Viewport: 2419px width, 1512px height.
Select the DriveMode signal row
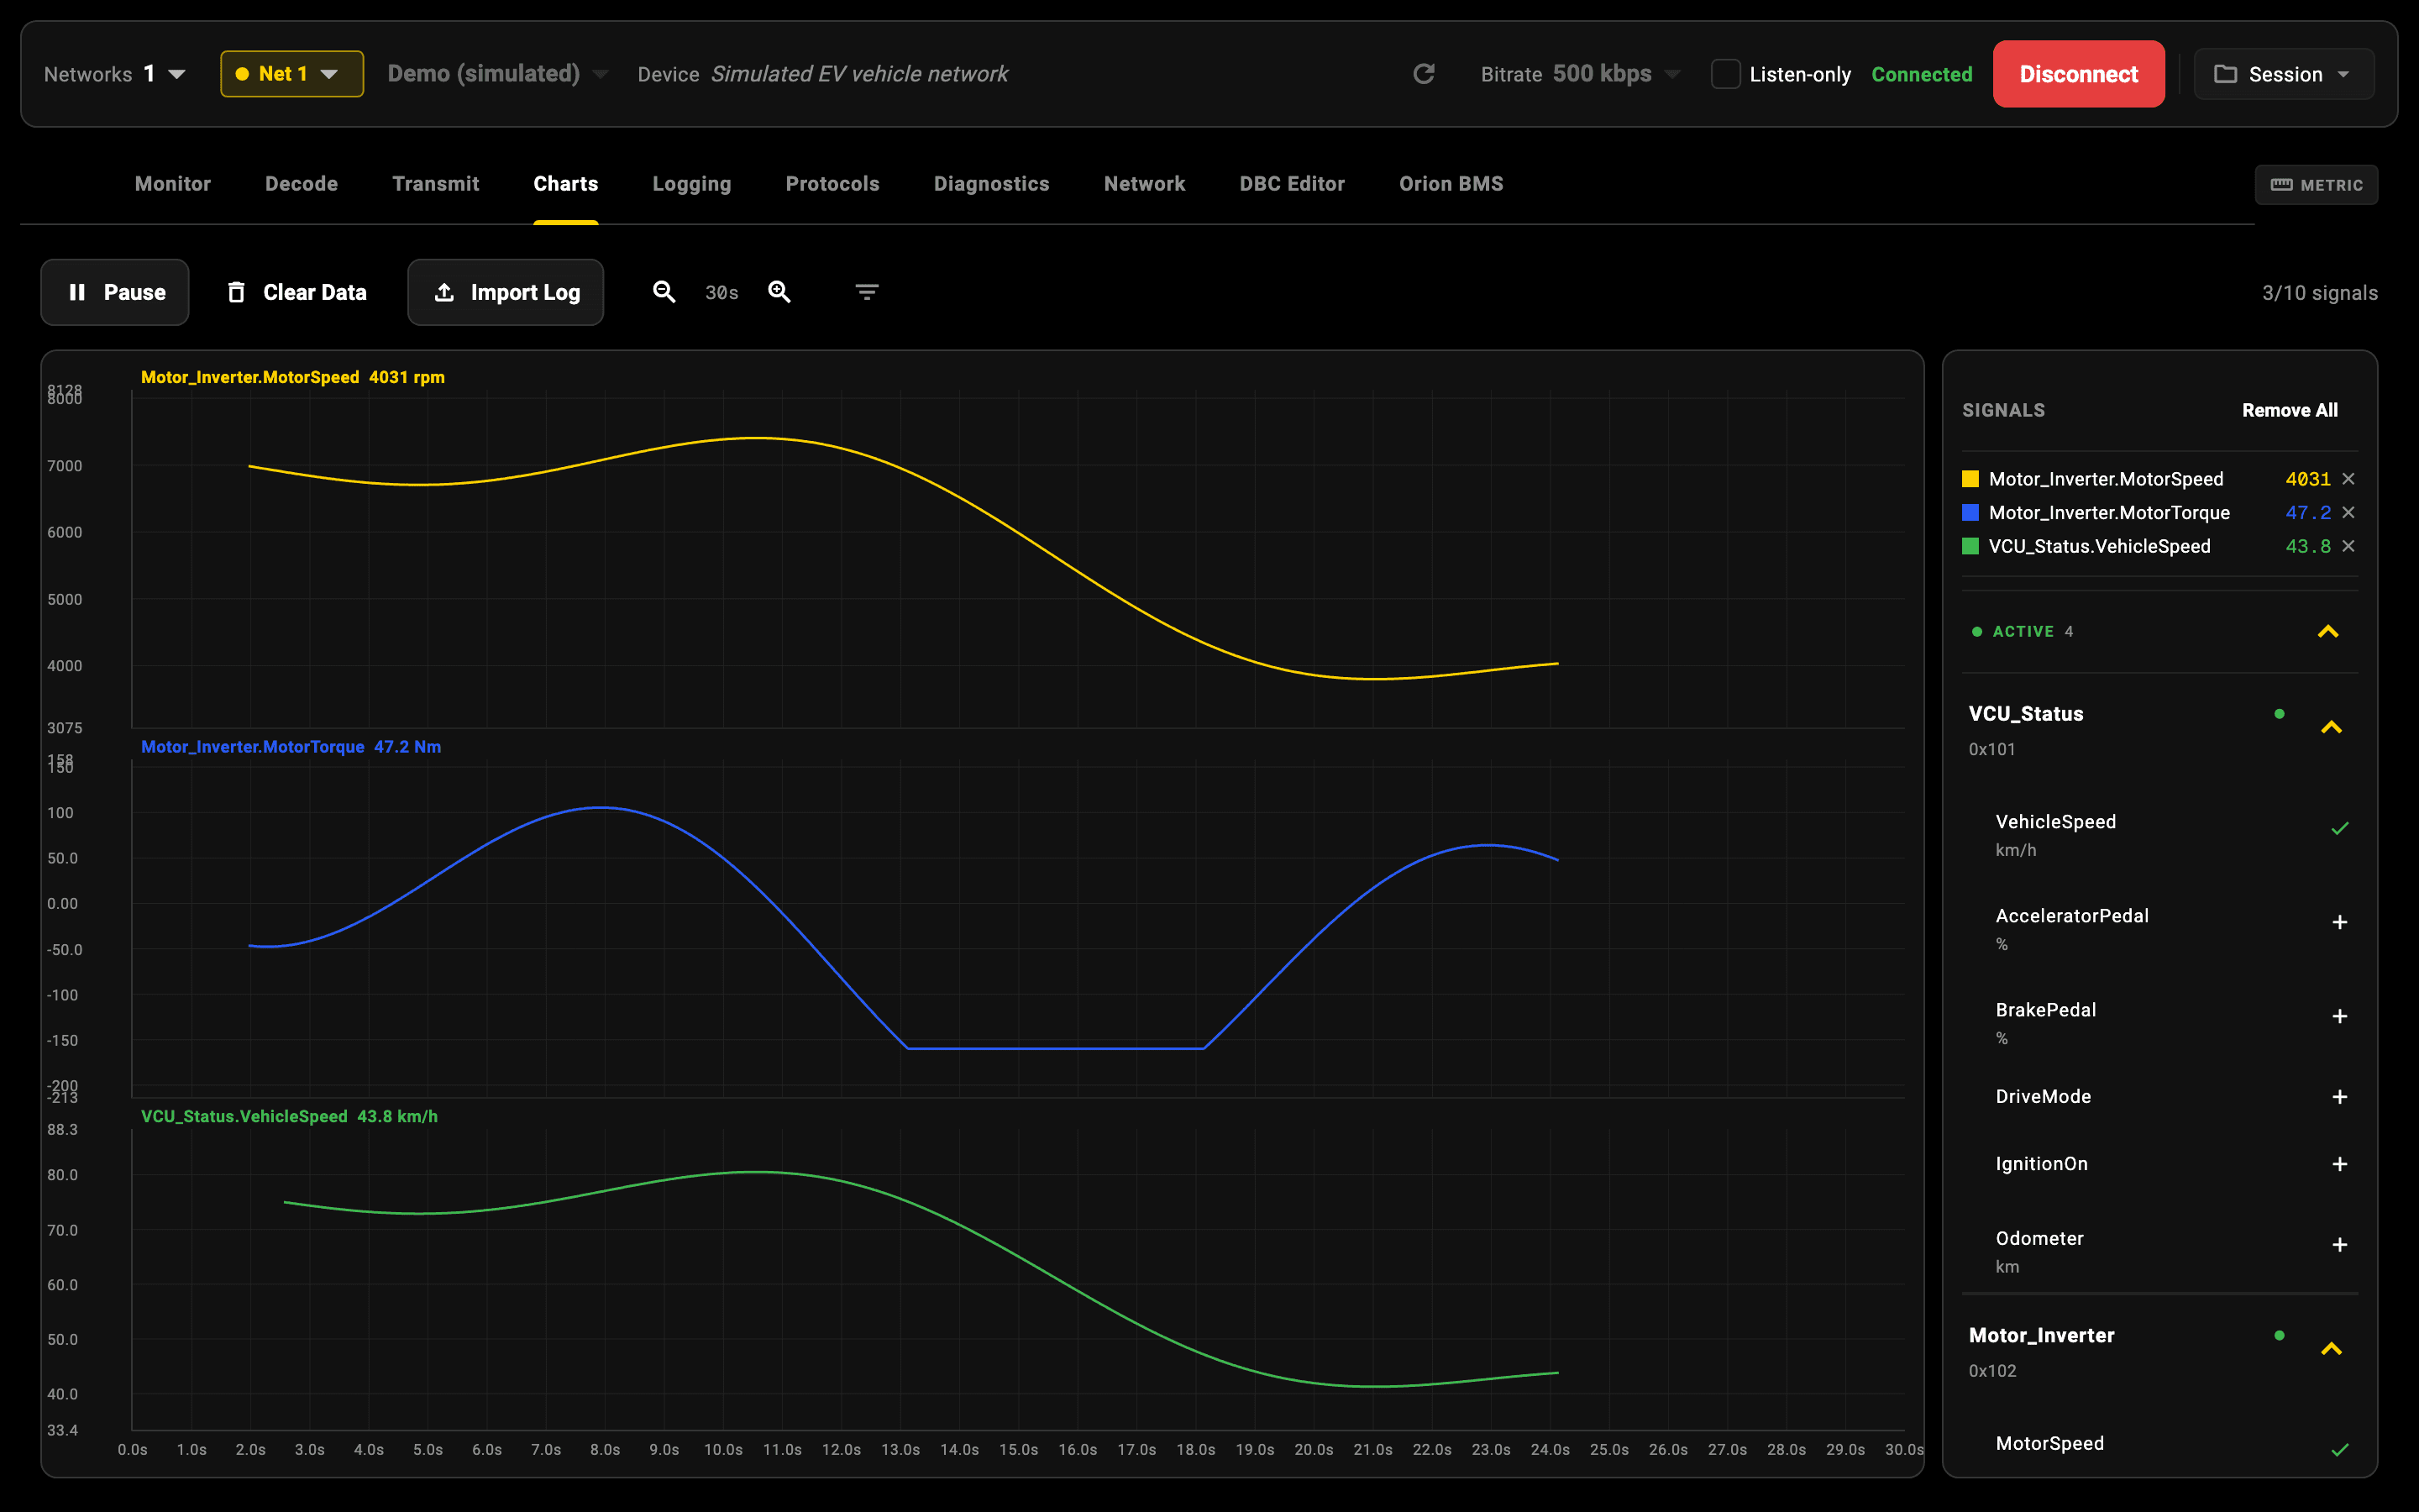tap(2161, 1097)
